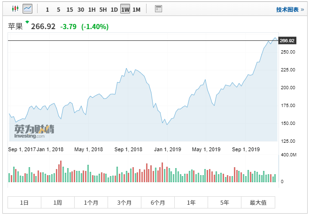
Task: Click the Sep 1, 2019 axis label
Action: 246,149
